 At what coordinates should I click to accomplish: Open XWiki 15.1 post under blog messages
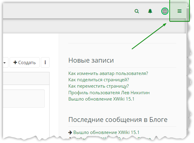pos(106,132)
